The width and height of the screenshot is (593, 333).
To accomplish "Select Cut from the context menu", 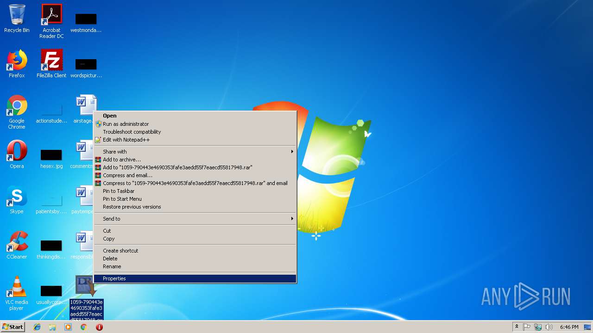I will (x=195, y=231).
